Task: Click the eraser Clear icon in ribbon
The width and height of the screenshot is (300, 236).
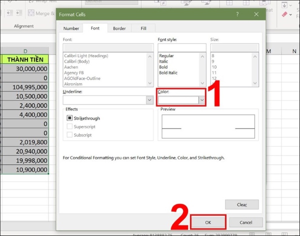Action: click(284, 14)
